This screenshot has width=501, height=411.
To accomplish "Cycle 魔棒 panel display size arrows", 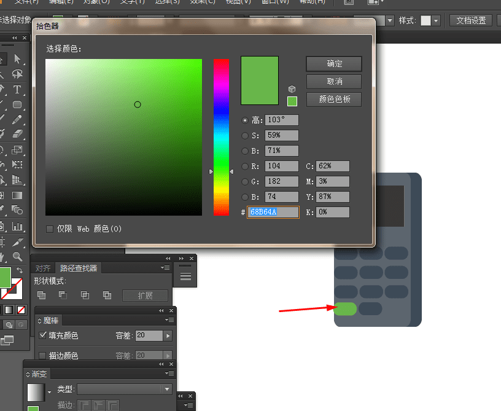I will 40,321.
